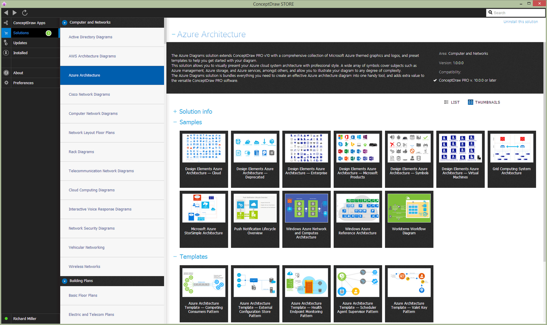Select Cloud Computing Diagrams solution

(x=112, y=190)
